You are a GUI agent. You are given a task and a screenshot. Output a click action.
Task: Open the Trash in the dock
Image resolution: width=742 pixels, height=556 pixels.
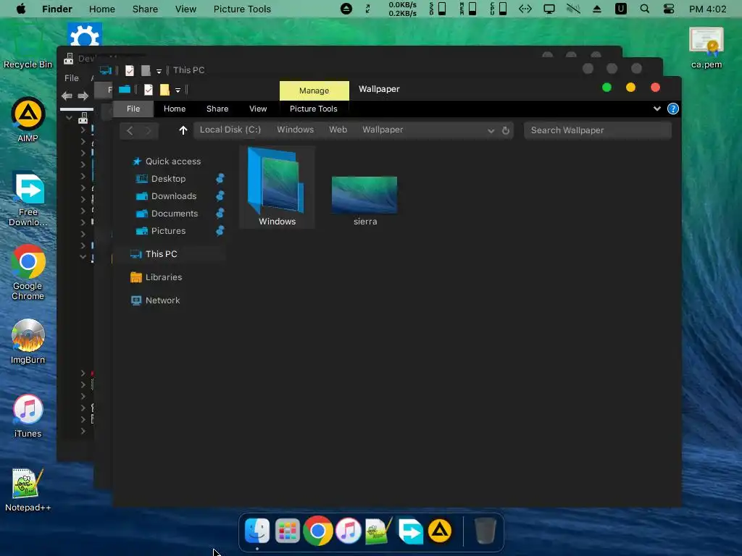click(x=485, y=531)
